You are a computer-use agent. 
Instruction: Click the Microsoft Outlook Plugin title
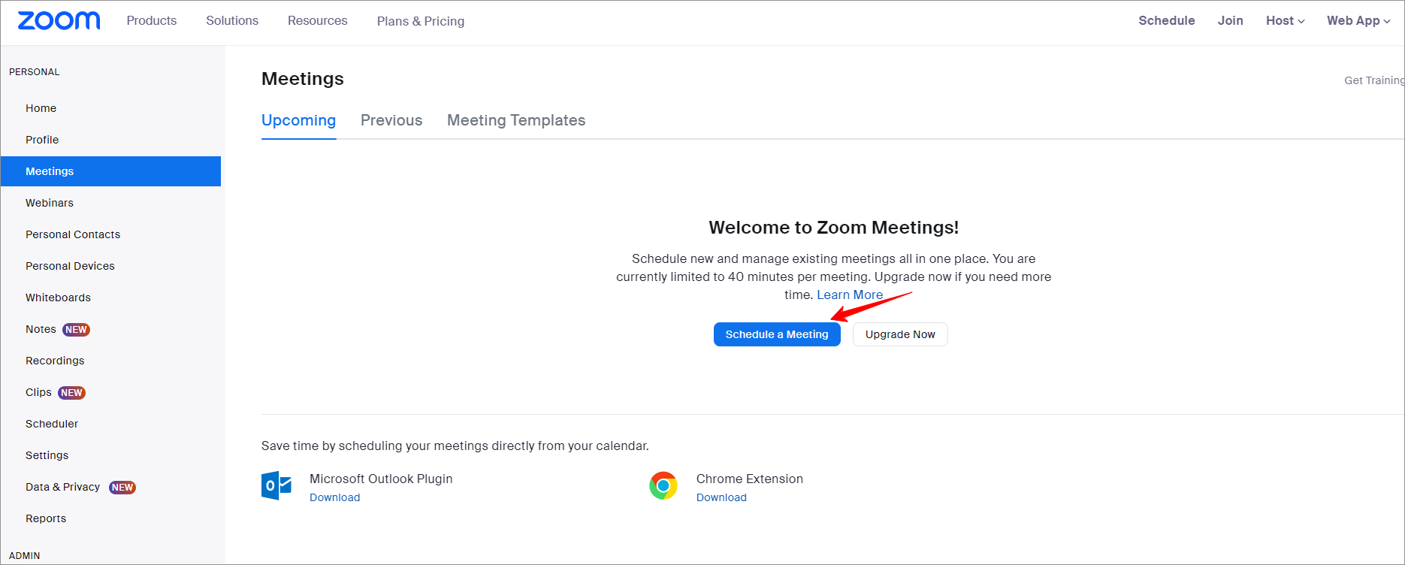[381, 479]
